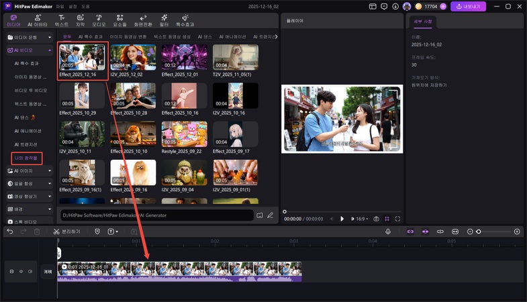Image resolution: width=527 pixels, height=302 pixels.
Task: Select the Effect_2025_10_29 thumbnail
Action: click(82, 96)
